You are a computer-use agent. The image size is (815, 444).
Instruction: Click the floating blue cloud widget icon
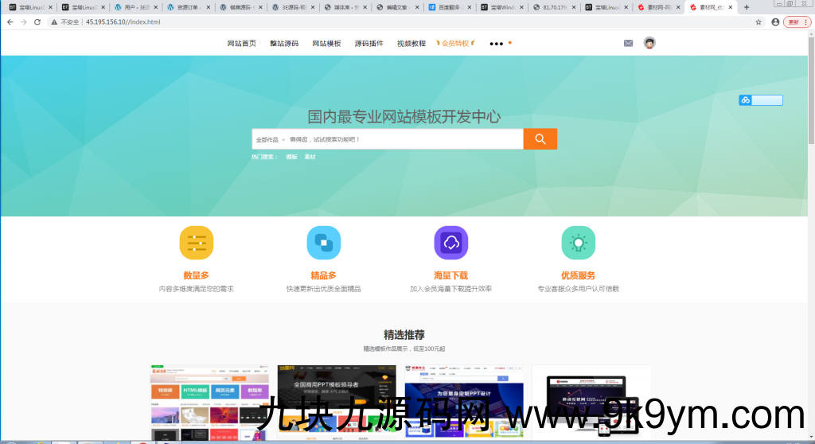[745, 100]
